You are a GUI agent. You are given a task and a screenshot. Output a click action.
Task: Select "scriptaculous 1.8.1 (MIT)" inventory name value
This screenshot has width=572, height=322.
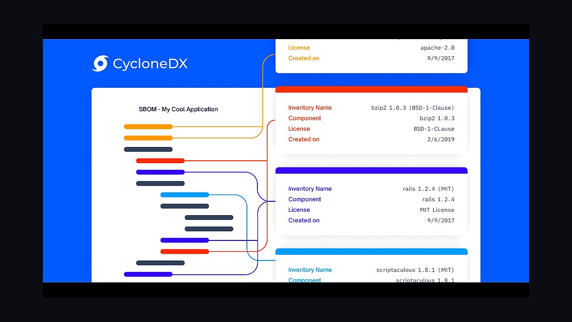(x=415, y=270)
